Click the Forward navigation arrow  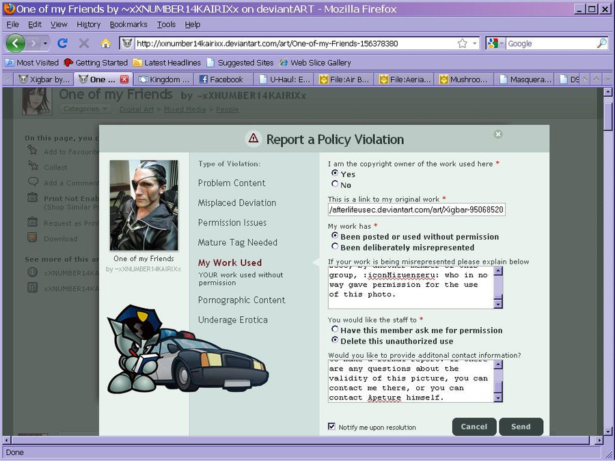[34, 43]
